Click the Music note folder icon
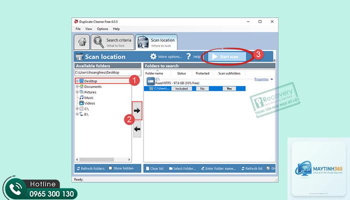 click(81, 97)
